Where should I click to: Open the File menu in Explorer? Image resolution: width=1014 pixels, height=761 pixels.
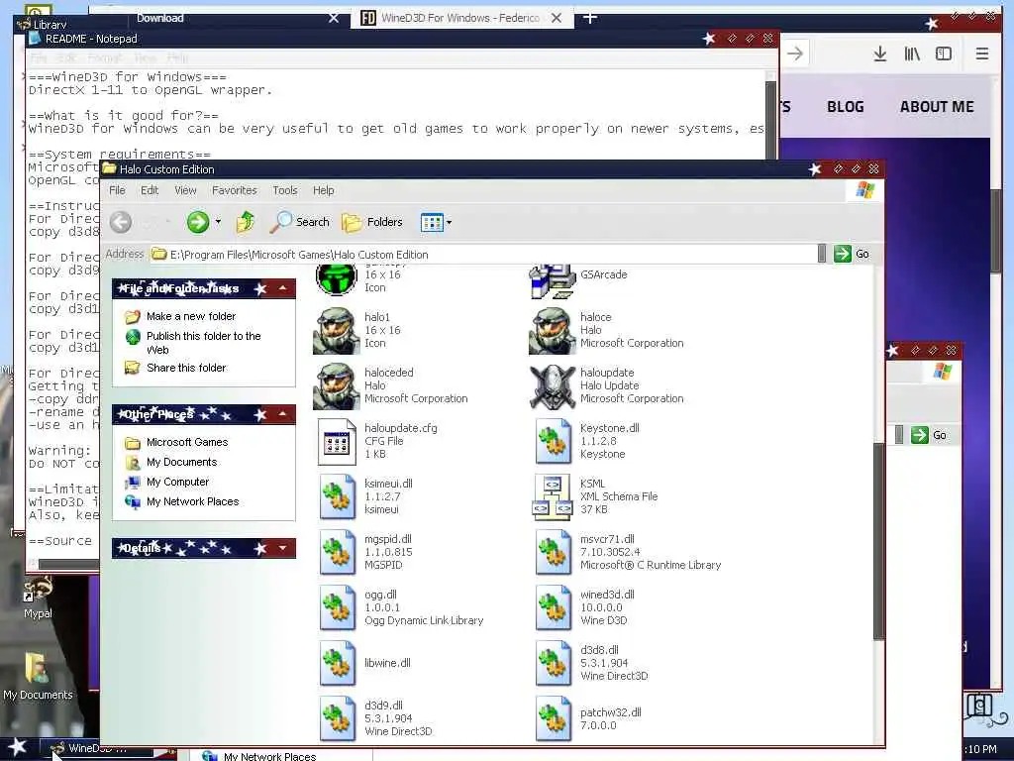click(x=117, y=190)
